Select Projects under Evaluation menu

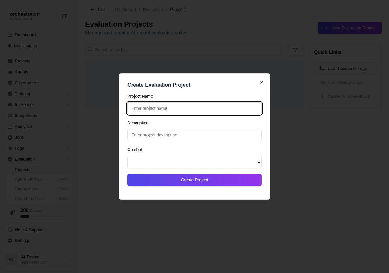(22, 170)
